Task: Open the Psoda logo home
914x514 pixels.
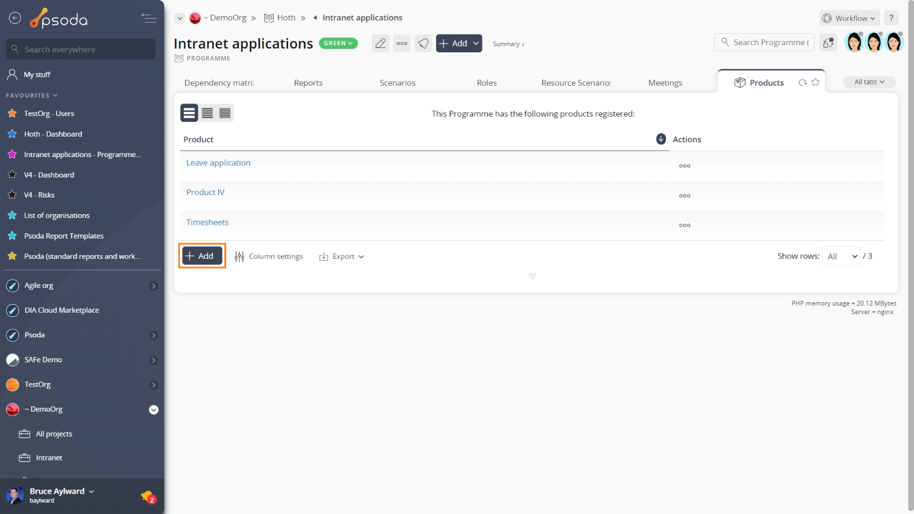Action: [58, 19]
